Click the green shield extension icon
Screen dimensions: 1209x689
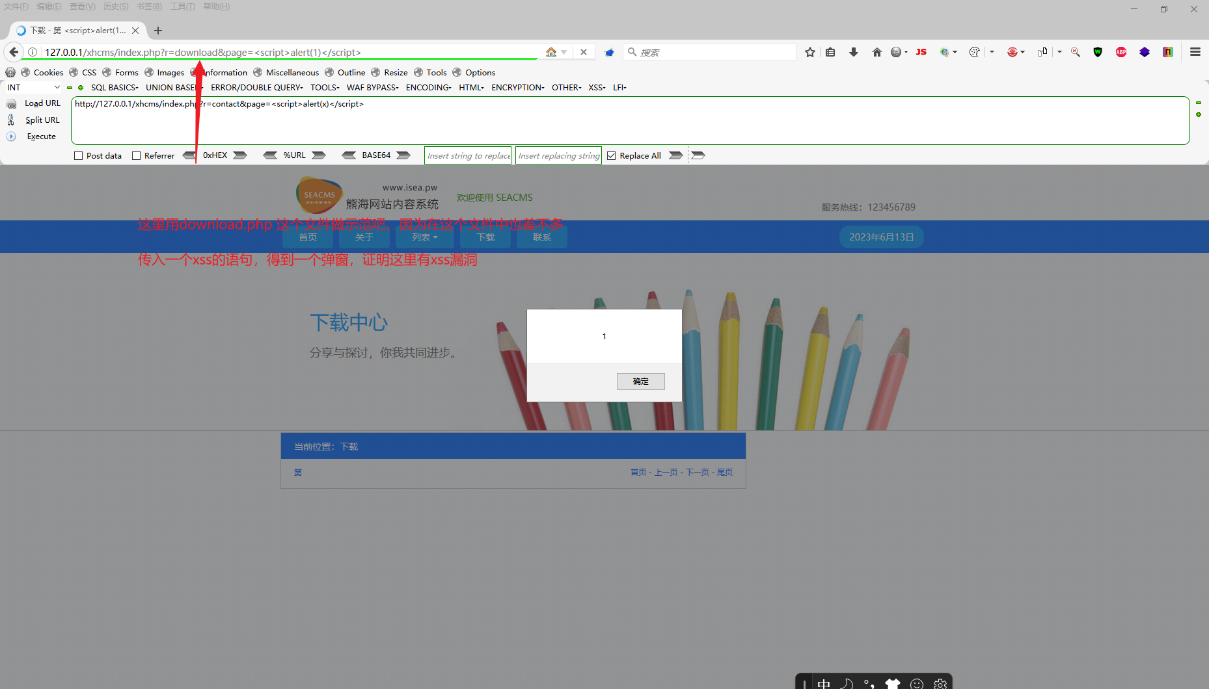[1098, 52]
